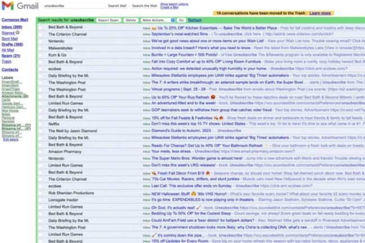Viewport: 365px width, 243px height.
Task: Go to the Starred folder
Action: [x=8, y=33]
